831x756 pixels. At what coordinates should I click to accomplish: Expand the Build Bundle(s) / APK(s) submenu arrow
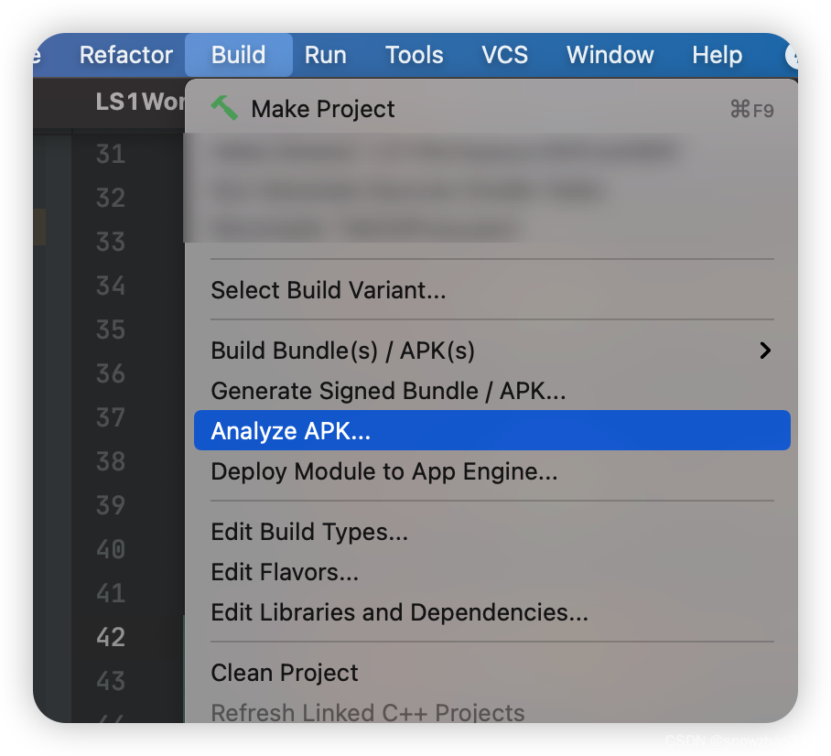765,351
